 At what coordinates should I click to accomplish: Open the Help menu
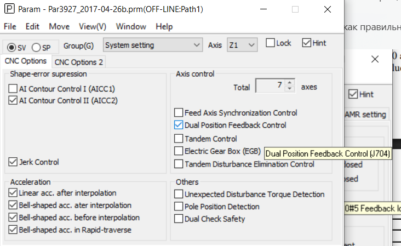point(164,26)
